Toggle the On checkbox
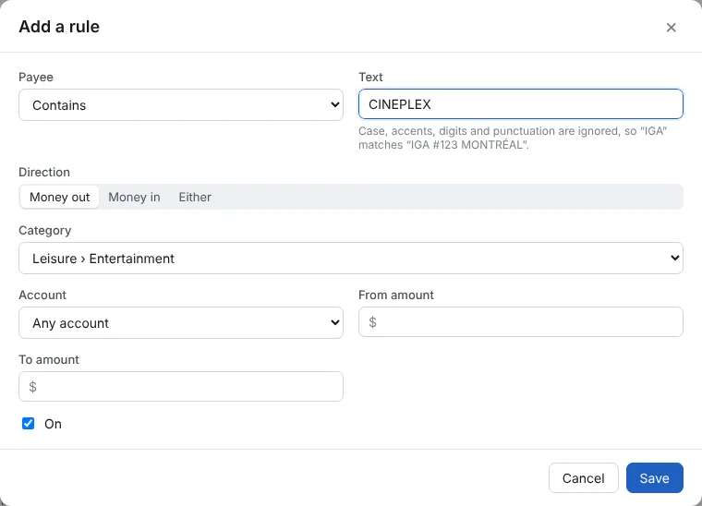The image size is (702, 506). pyautogui.click(x=29, y=423)
